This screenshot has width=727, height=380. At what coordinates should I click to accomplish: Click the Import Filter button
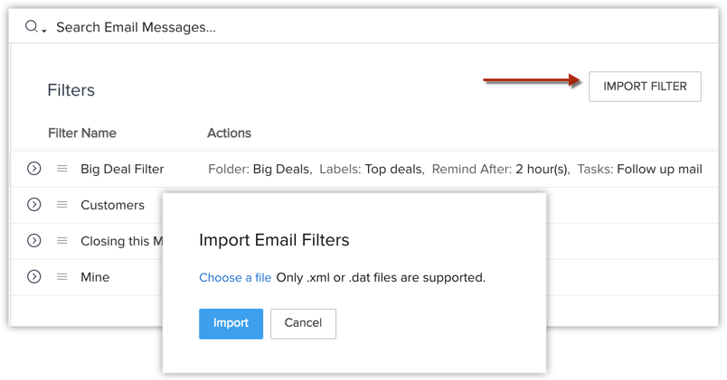pos(645,87)
